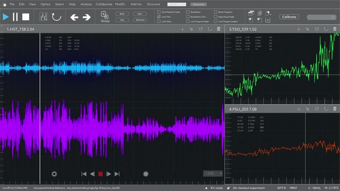Click the export page left-arrow icon
340x191 pixels.
(259, 20)
